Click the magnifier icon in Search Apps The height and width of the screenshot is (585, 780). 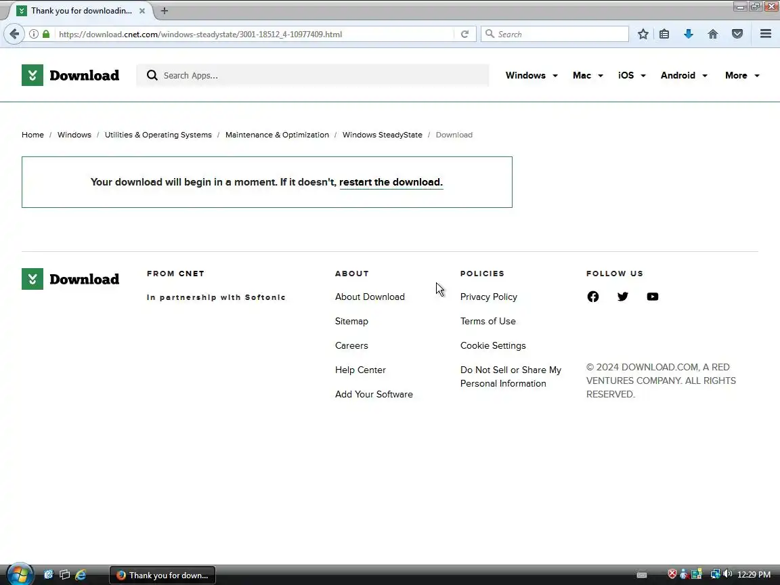[152, 75]
